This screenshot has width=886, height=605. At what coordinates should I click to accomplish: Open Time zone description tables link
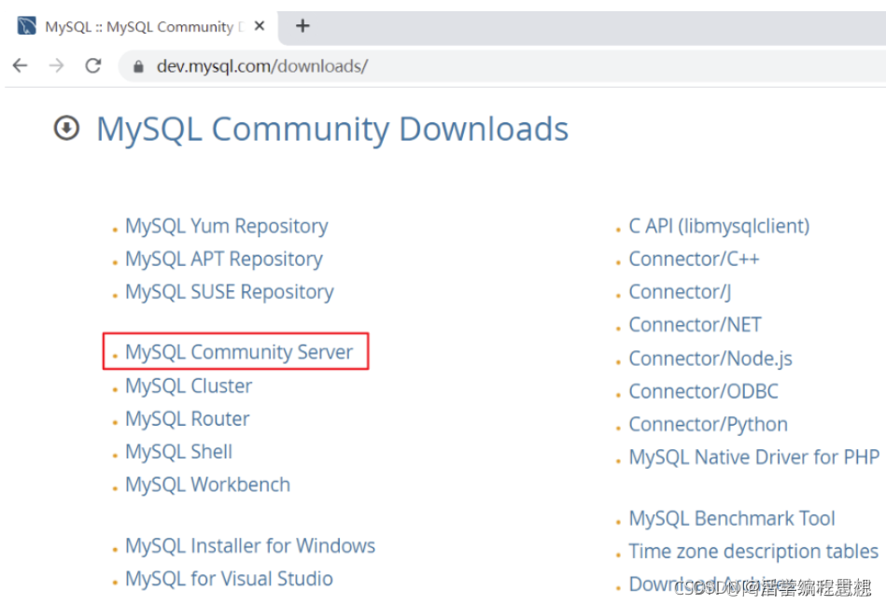[753, 552]
